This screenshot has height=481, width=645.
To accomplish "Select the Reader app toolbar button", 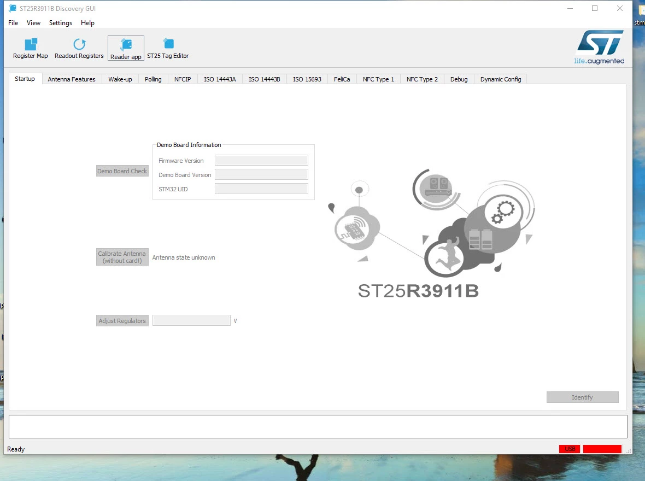I will [x=126, y=48].
